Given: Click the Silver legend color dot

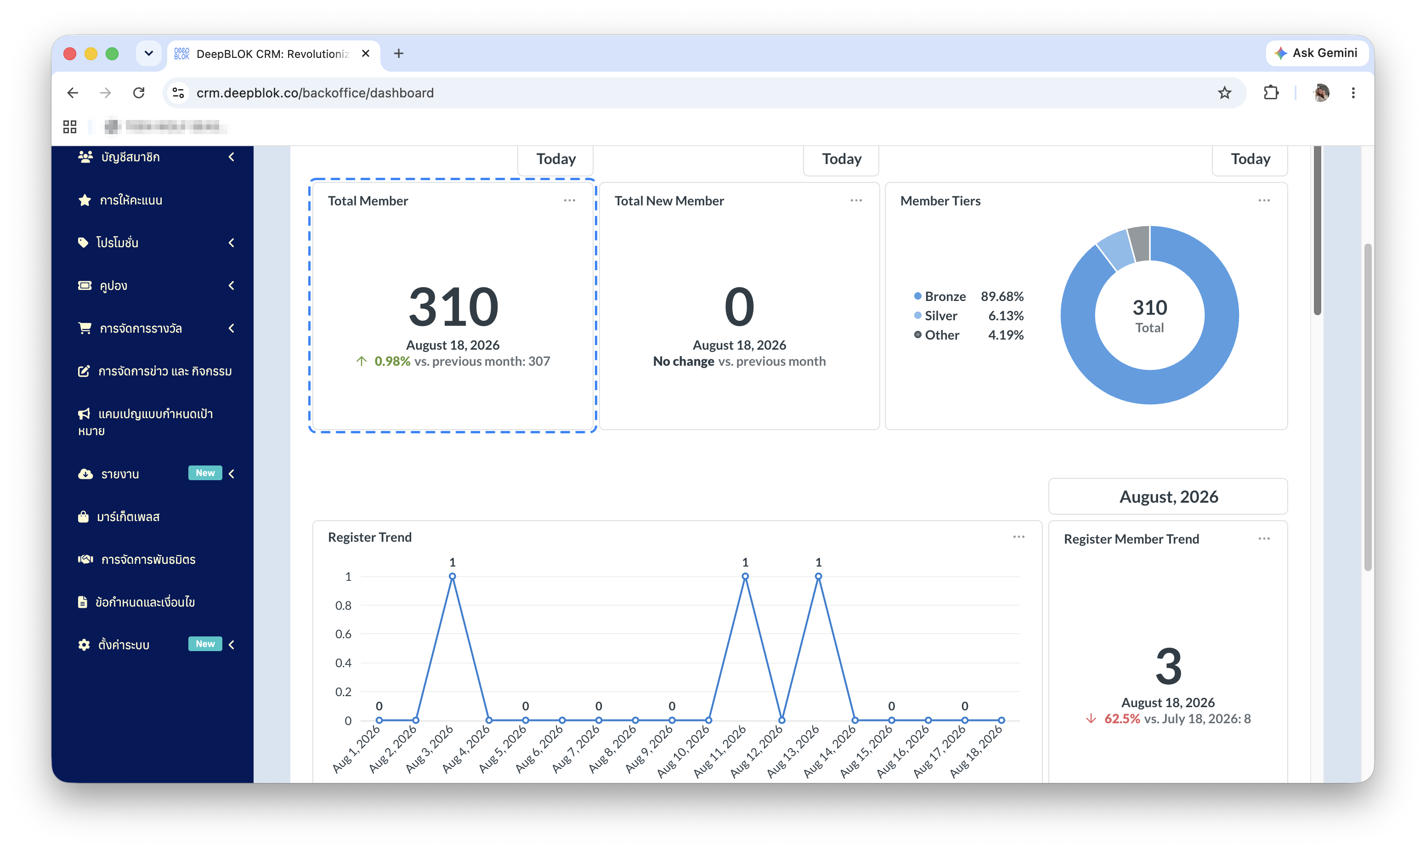Looking at the screenshot, I should pyautogui.click(x=917, y=315).
